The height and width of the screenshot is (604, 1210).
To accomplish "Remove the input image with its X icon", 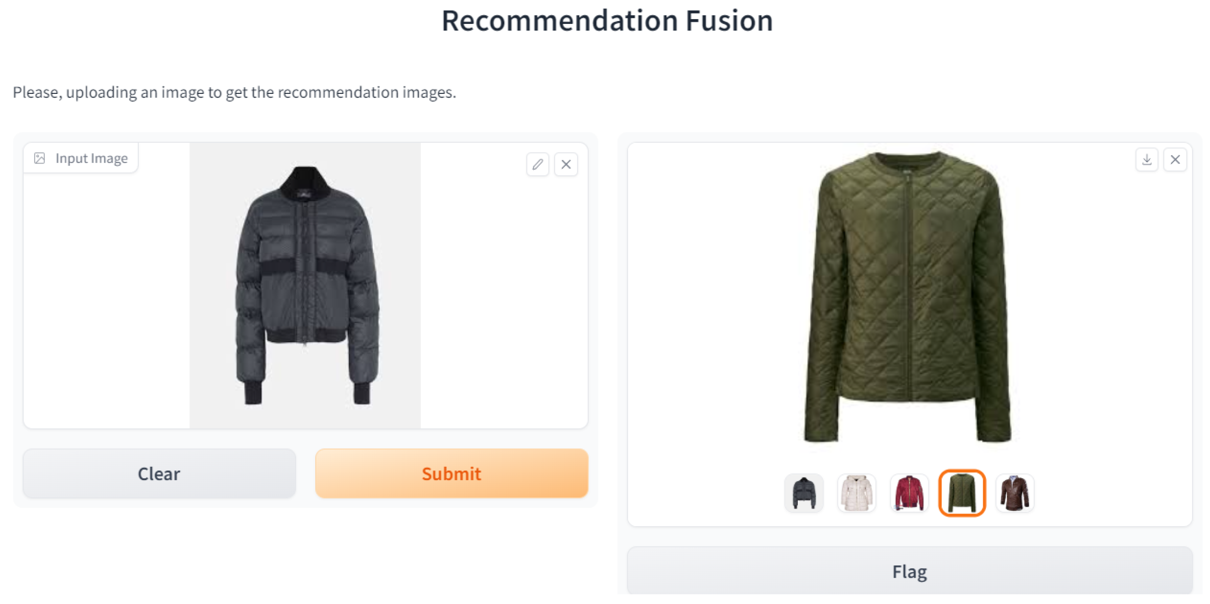I will [566, 164].
